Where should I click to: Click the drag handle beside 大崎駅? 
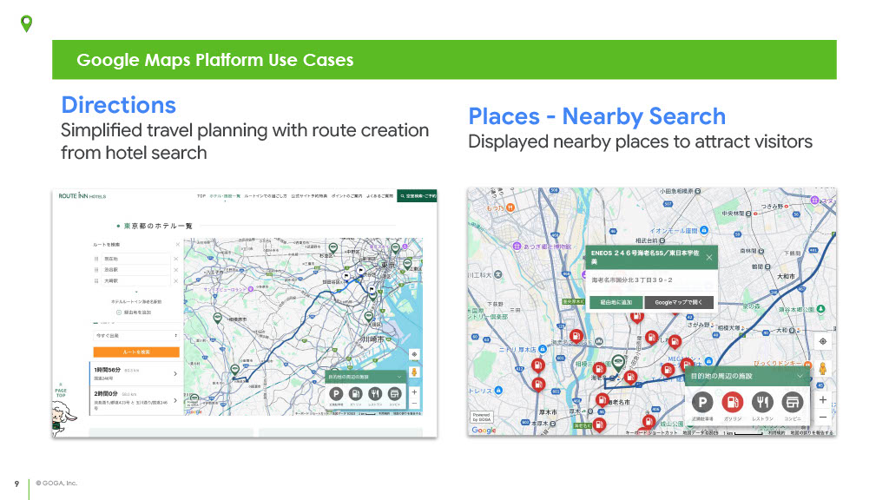(x=96, y=280)
